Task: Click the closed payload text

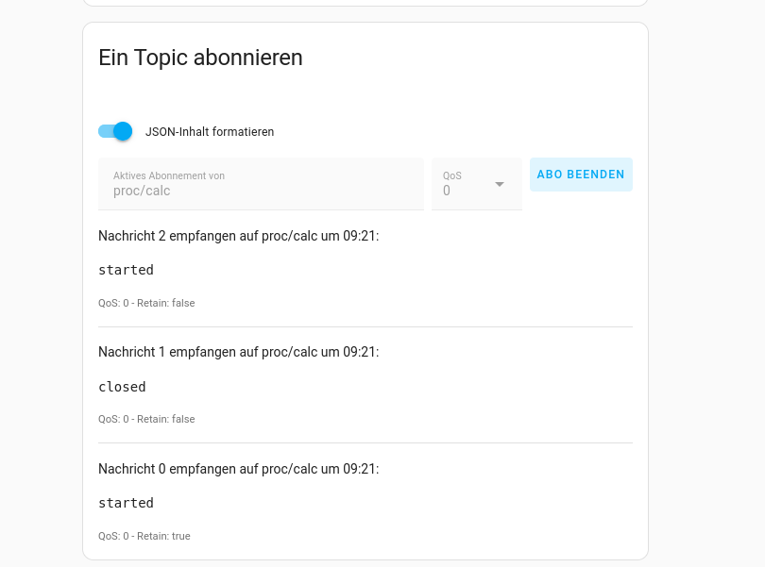Action: pos(122,387)
